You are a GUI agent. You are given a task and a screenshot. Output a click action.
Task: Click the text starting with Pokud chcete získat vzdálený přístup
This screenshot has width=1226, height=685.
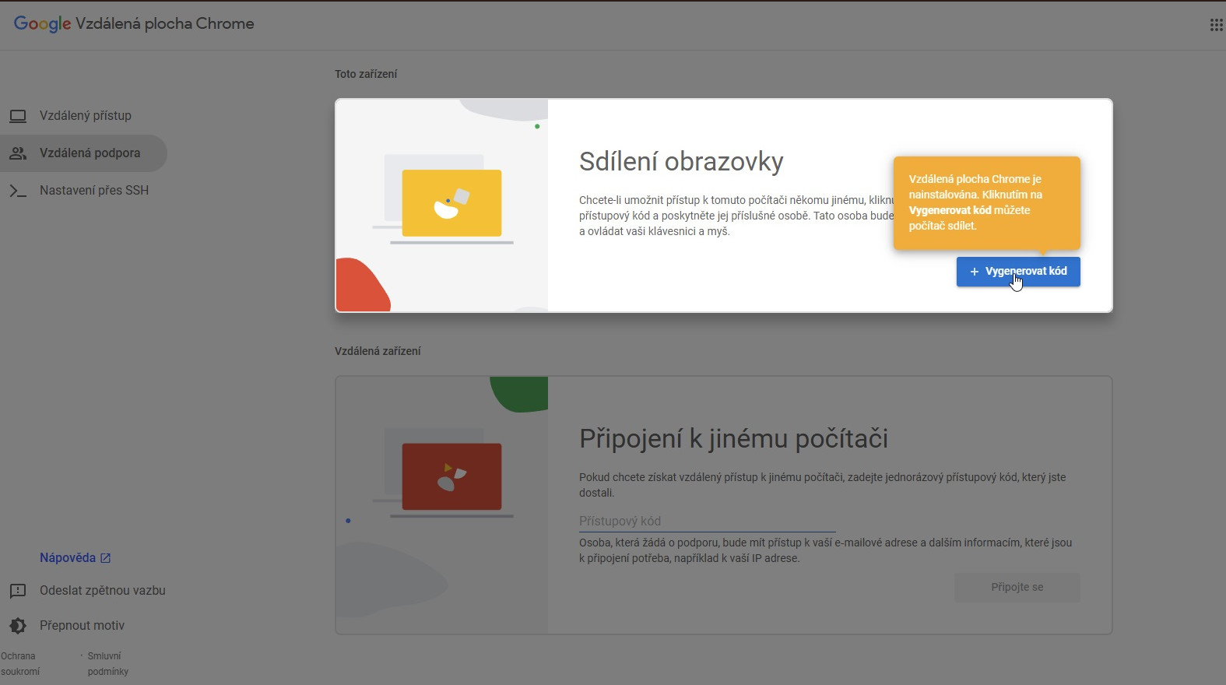click(823, 485)
